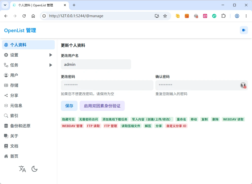
Task: Open 关于 in the sidebar
Action: tap(28, 136)
